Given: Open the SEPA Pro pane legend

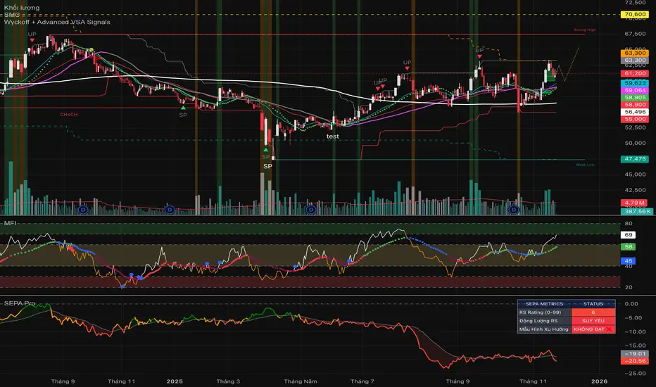Looking at the screenshot, I should coord(20,303).
